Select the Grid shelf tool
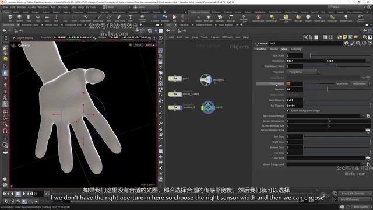 (47, 17)
